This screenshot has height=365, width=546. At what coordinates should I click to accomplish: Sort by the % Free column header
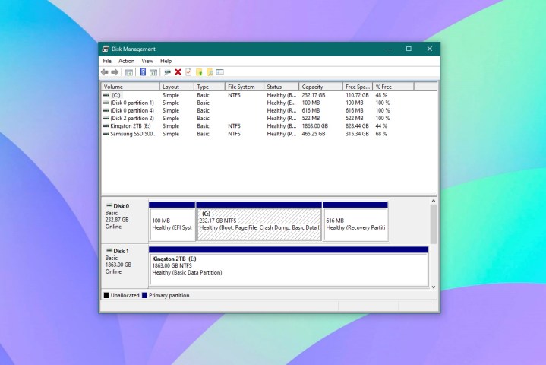coord(393,87)
